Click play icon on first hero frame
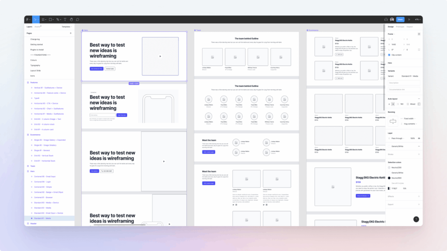Viewport: 447px width, 251px height. pyautogui.click(x=160, y=56)
